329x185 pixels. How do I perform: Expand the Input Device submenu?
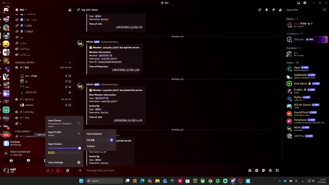64,123
